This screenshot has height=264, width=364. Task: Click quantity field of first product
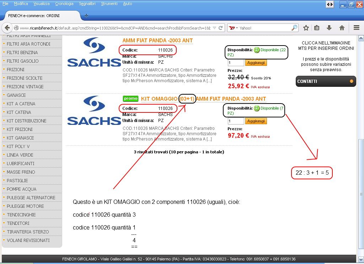point(236,63)
